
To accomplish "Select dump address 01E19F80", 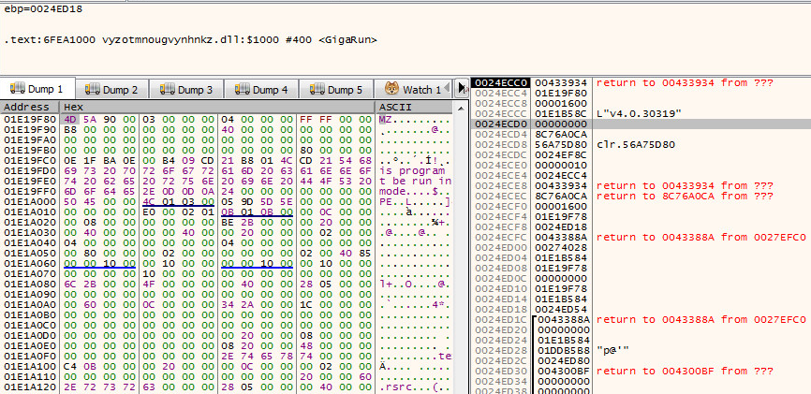I will pyautogui.click(x=30, y=120).
